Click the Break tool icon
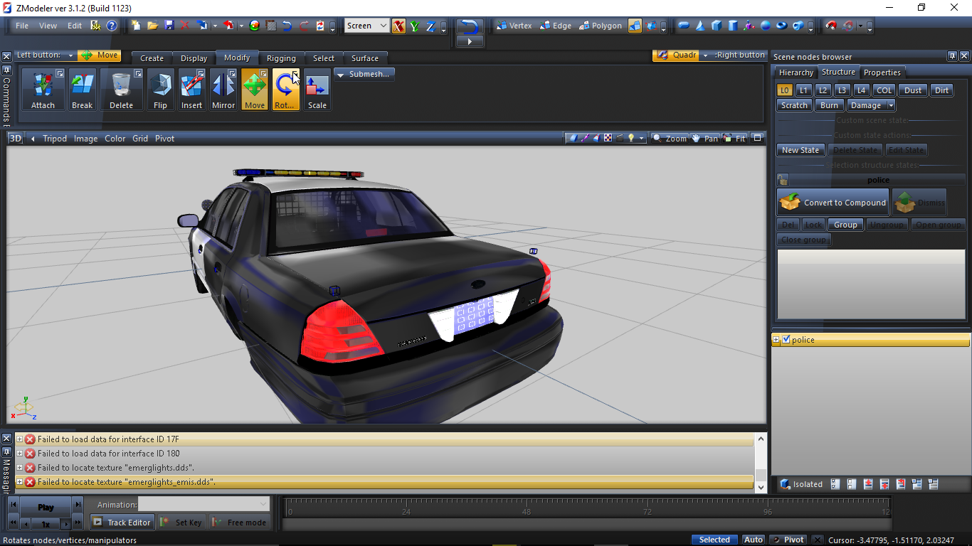 [x=82, y=90]
